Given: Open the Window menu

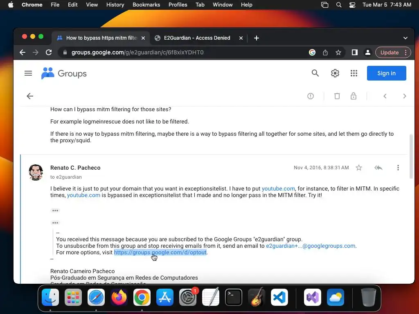Looking at the screenshot, I should tap(223, 4).
